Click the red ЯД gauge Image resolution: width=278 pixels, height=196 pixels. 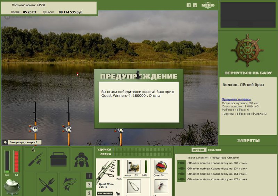coord(16,162)
